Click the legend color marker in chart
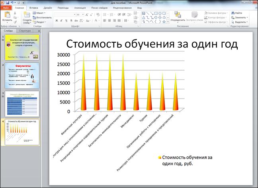Image resolution: width=258 pixels, height=188 pixels. (x=160, y=158)
